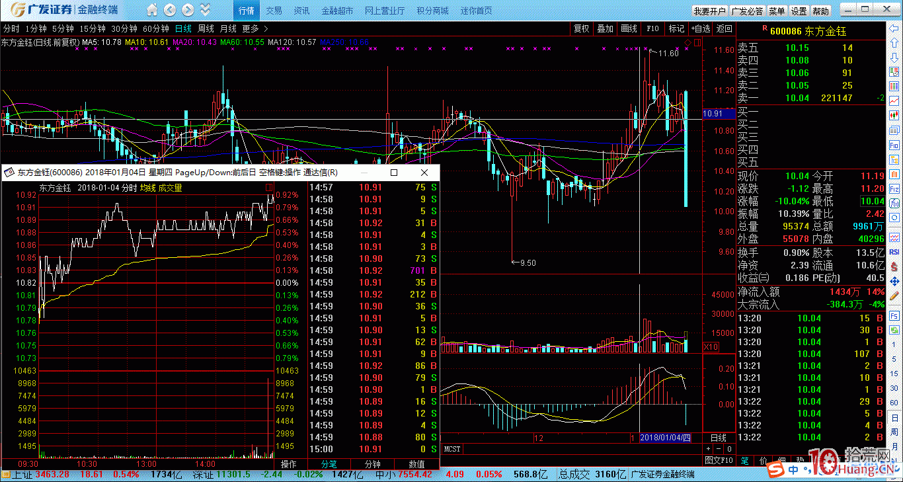
Task: Select the 分钟 tab in popup window
Action: [373, 464]
